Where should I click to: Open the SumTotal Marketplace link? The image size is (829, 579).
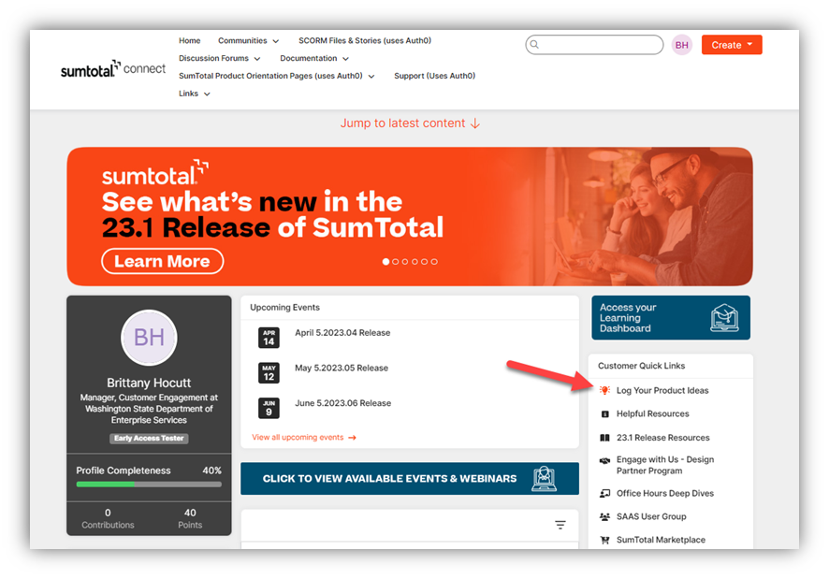click(661, 540)
